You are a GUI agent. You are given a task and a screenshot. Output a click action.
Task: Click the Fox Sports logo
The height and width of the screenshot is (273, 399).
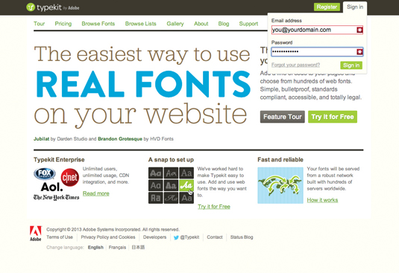(45, 173)
